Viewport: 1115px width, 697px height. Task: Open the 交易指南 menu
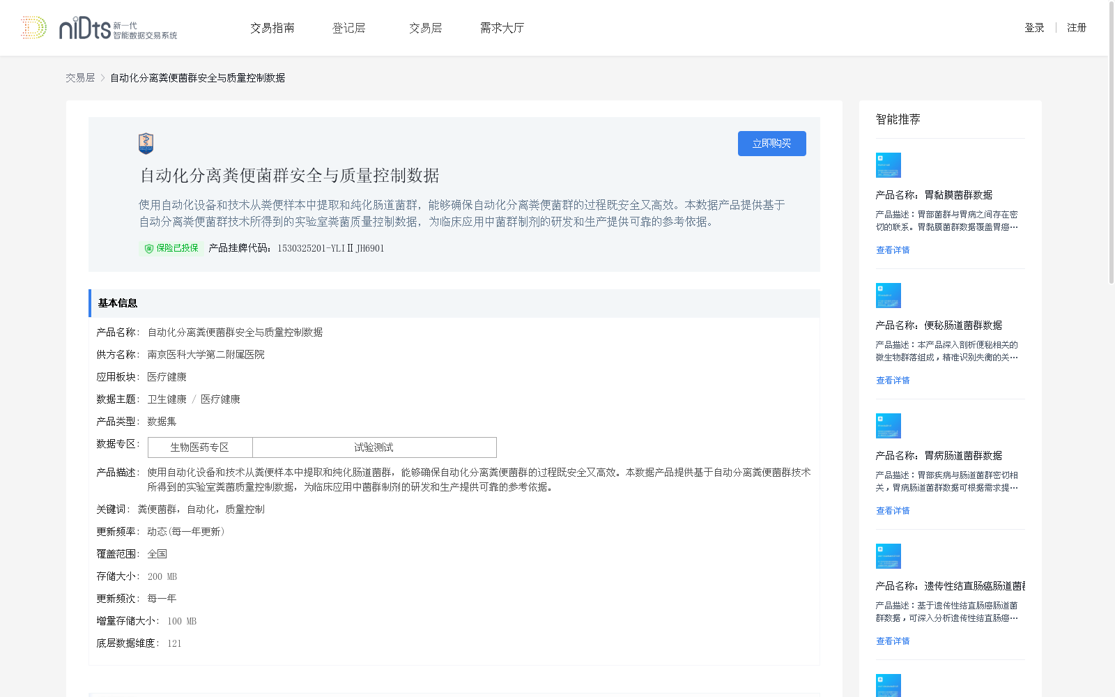click(x=272, y=28)
